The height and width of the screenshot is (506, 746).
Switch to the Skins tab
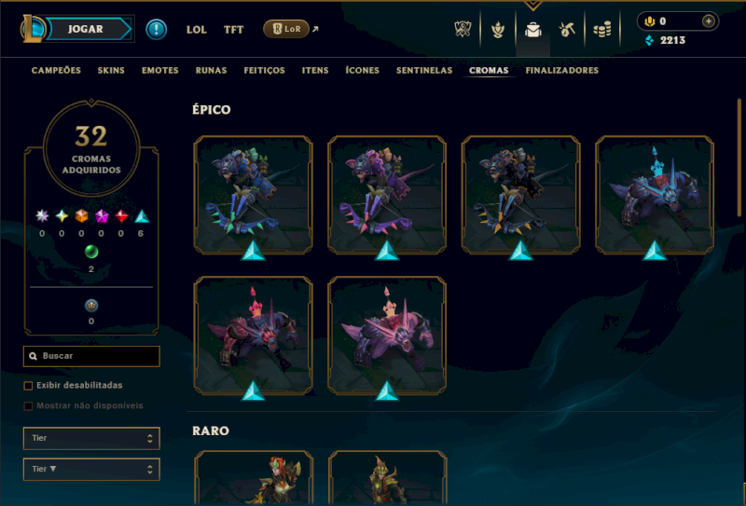[x=111, y=71]
